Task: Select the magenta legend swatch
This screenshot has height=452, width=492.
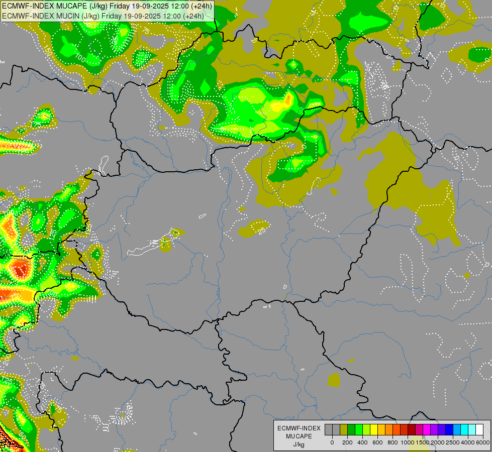Action: point(427,429)
